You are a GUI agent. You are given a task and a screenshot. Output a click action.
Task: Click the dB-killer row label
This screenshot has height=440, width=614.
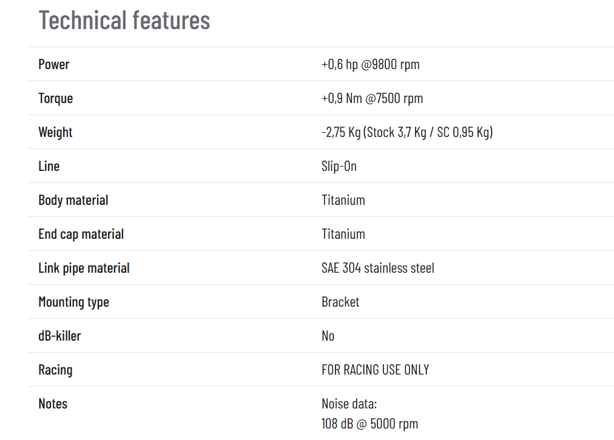pyautogui.click(x=59, y=336)
